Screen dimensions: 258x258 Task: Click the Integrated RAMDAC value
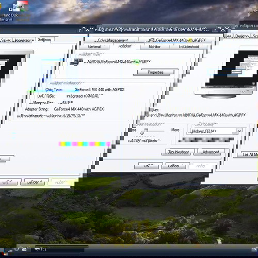coord(85,96)
